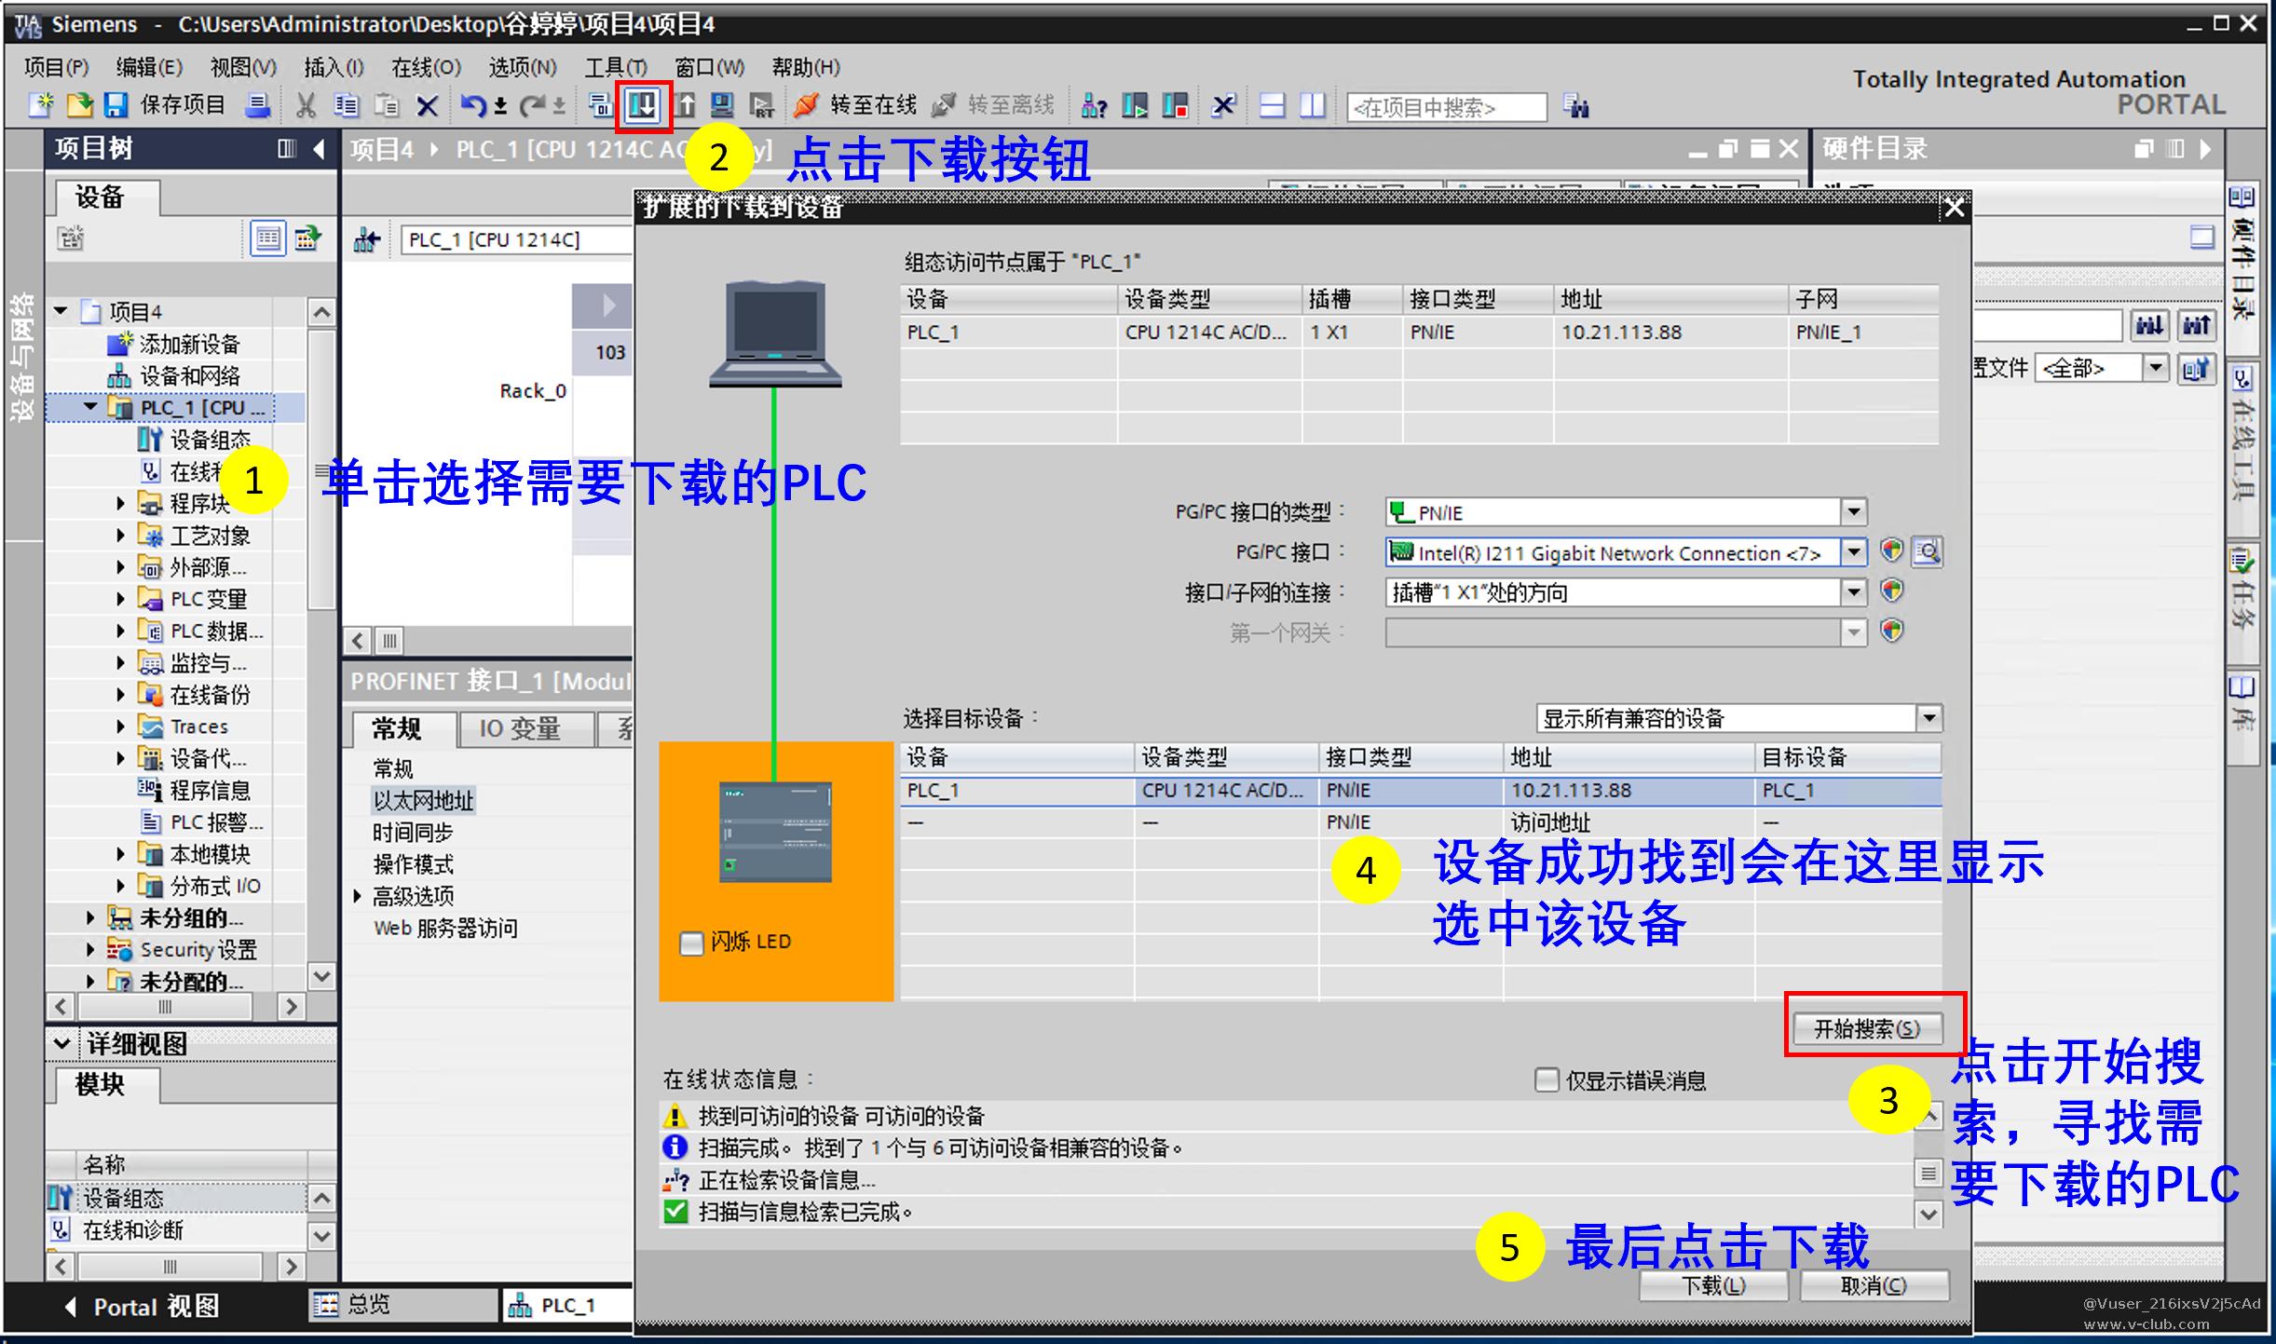2276x1344 pixels.
Task: Click the overview view icon in project tree
Action: (268, 239)
